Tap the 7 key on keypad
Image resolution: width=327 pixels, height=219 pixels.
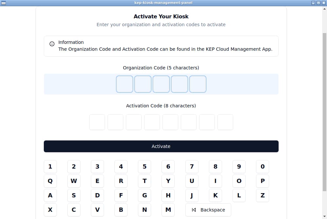192,167
